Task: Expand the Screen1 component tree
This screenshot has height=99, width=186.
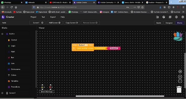Action: pyautogui.click(x=2, y=93)
